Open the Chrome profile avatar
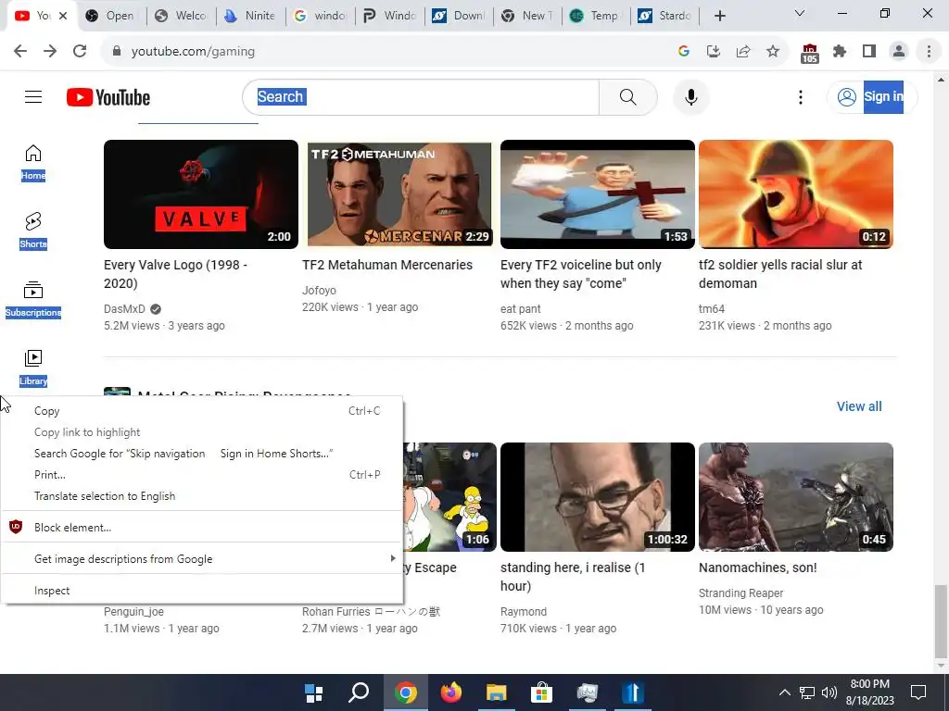 (899, 52)
